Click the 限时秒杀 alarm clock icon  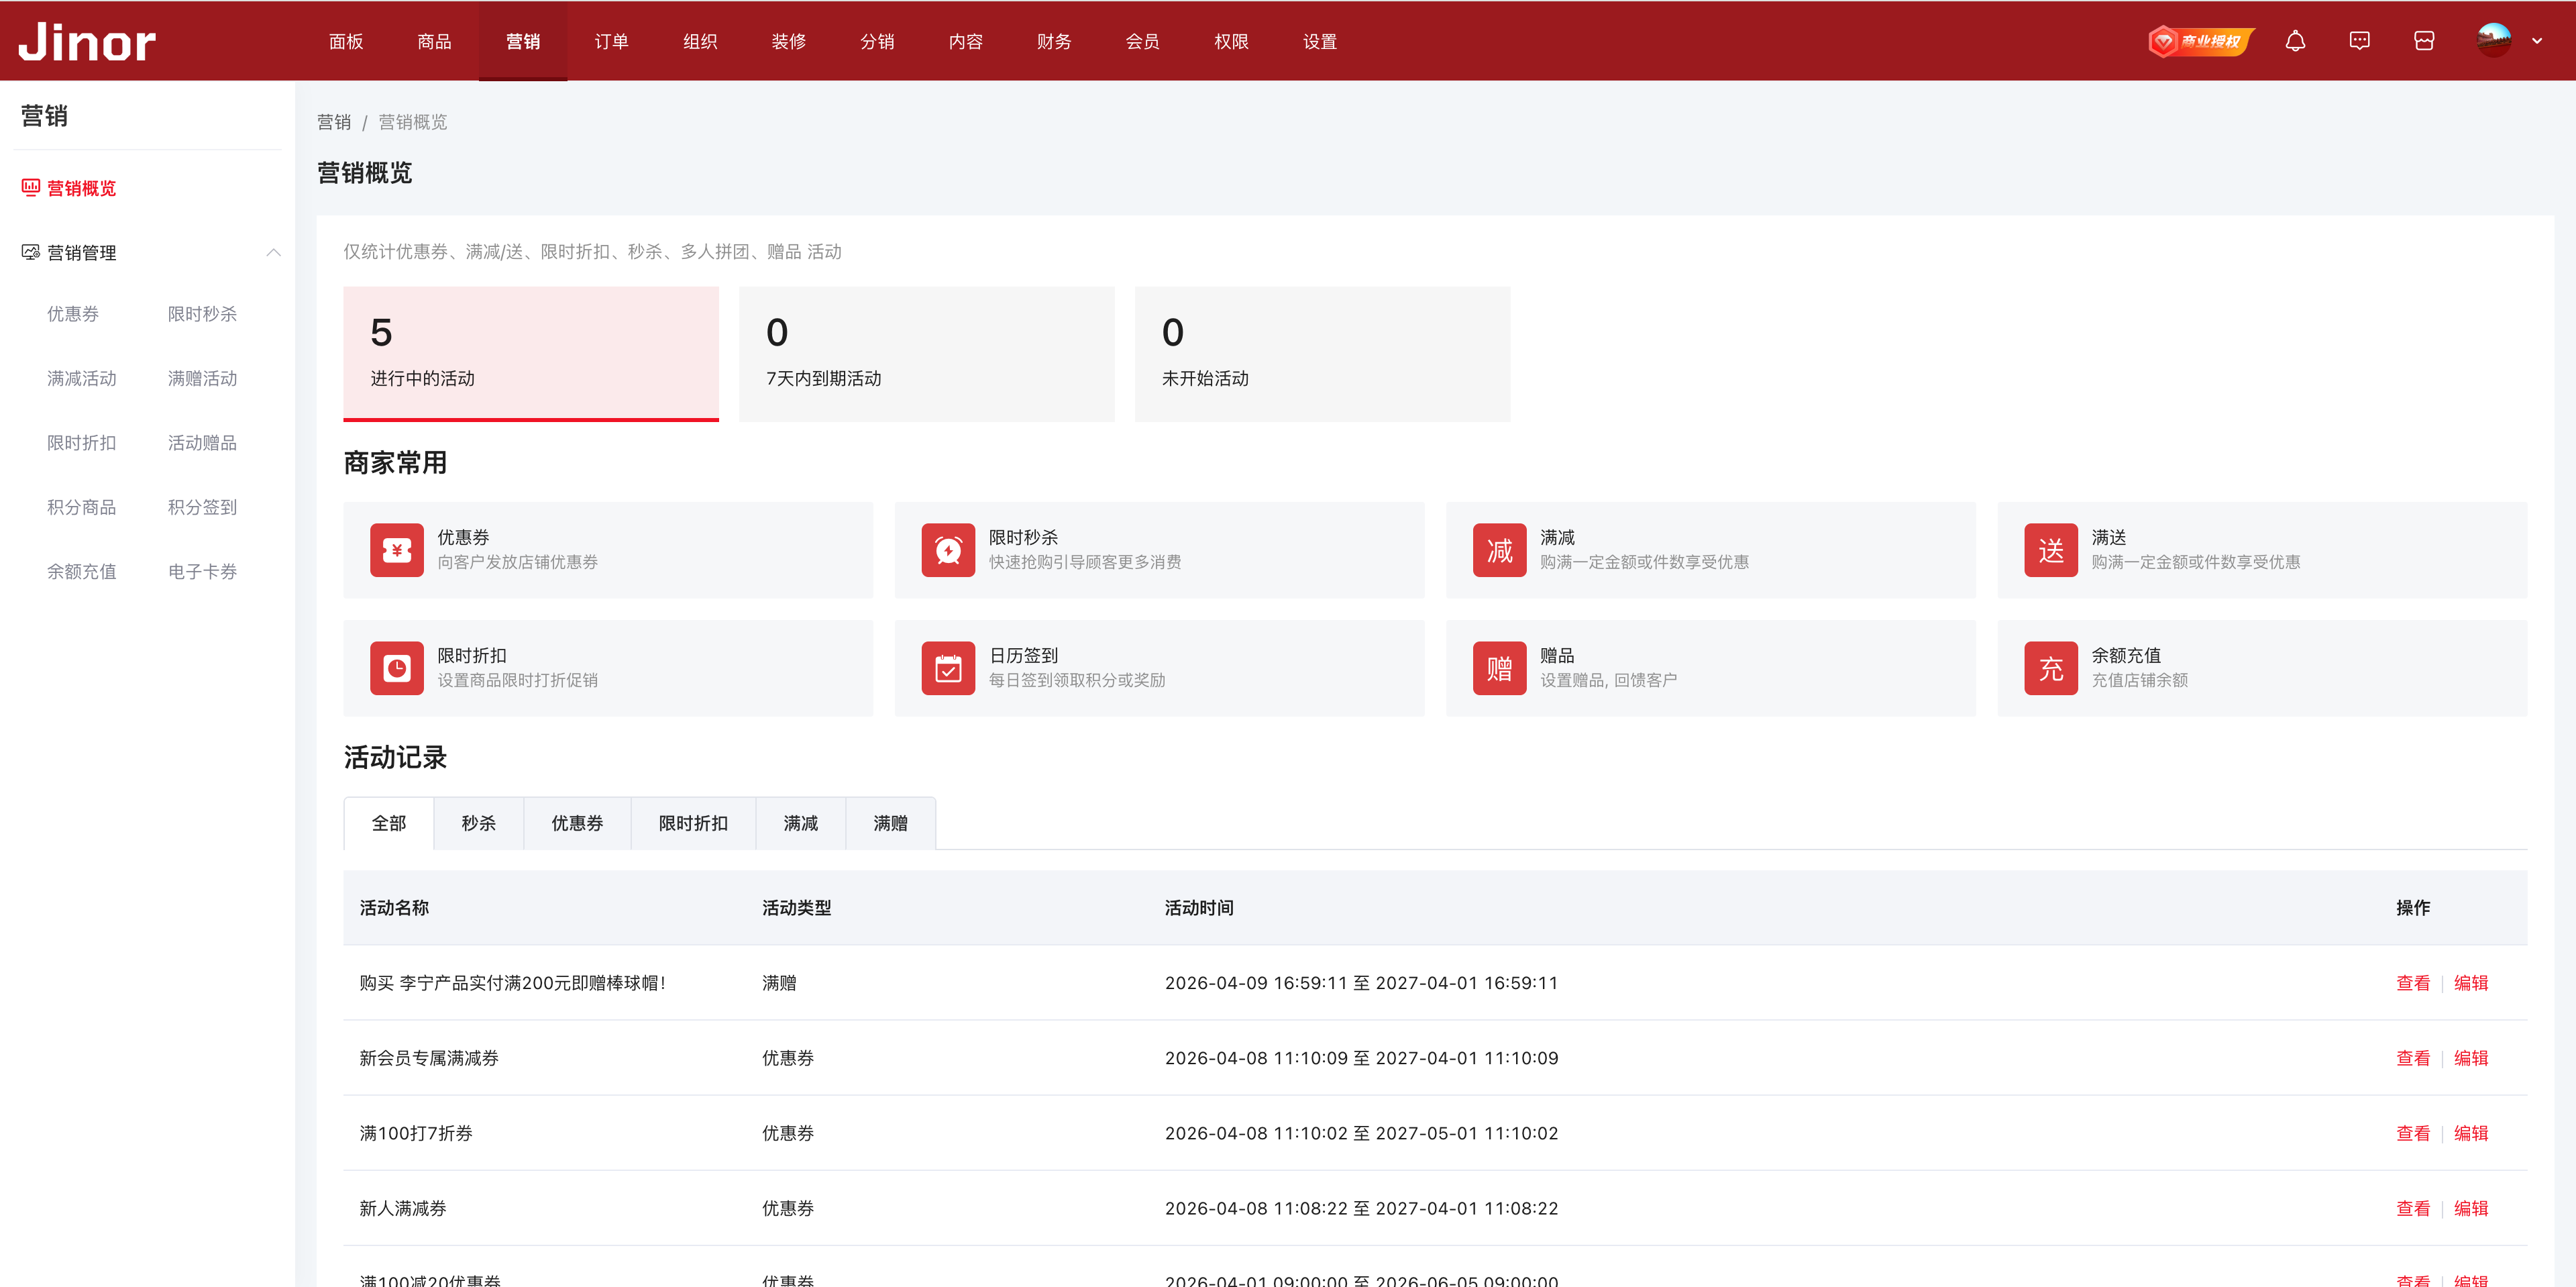(x=948, y=550)
